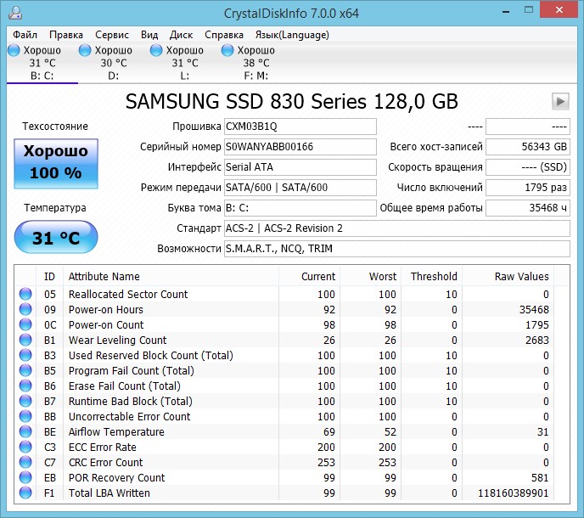Click status icon for Used Reserved Block Count
Screen dimensions: 584x518
pyautogui.click(x=25, y=355)
